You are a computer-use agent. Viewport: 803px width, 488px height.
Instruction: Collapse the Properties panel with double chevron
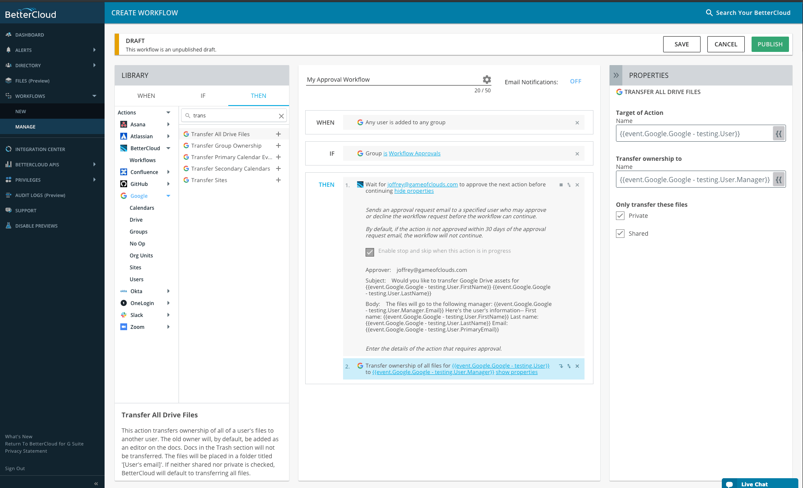click(x=616, y=75)
